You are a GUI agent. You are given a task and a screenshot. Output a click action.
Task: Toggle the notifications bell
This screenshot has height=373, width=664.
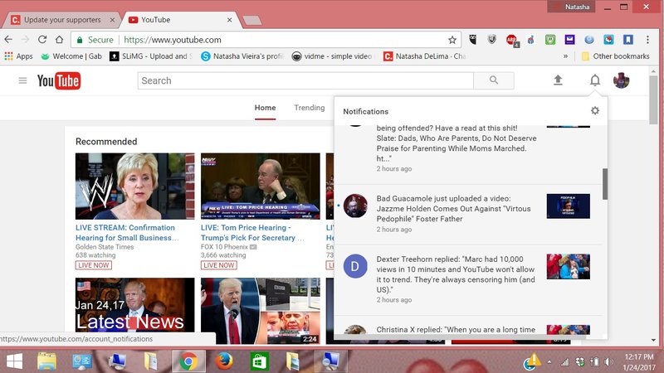(594, 80)
